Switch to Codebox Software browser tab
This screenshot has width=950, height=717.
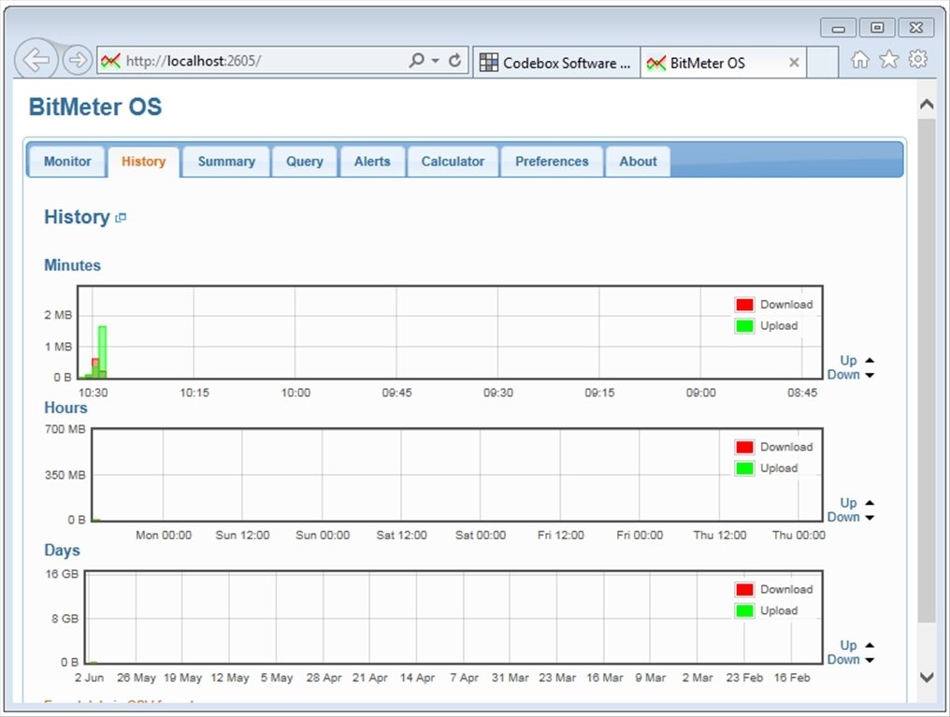point(556,63)
